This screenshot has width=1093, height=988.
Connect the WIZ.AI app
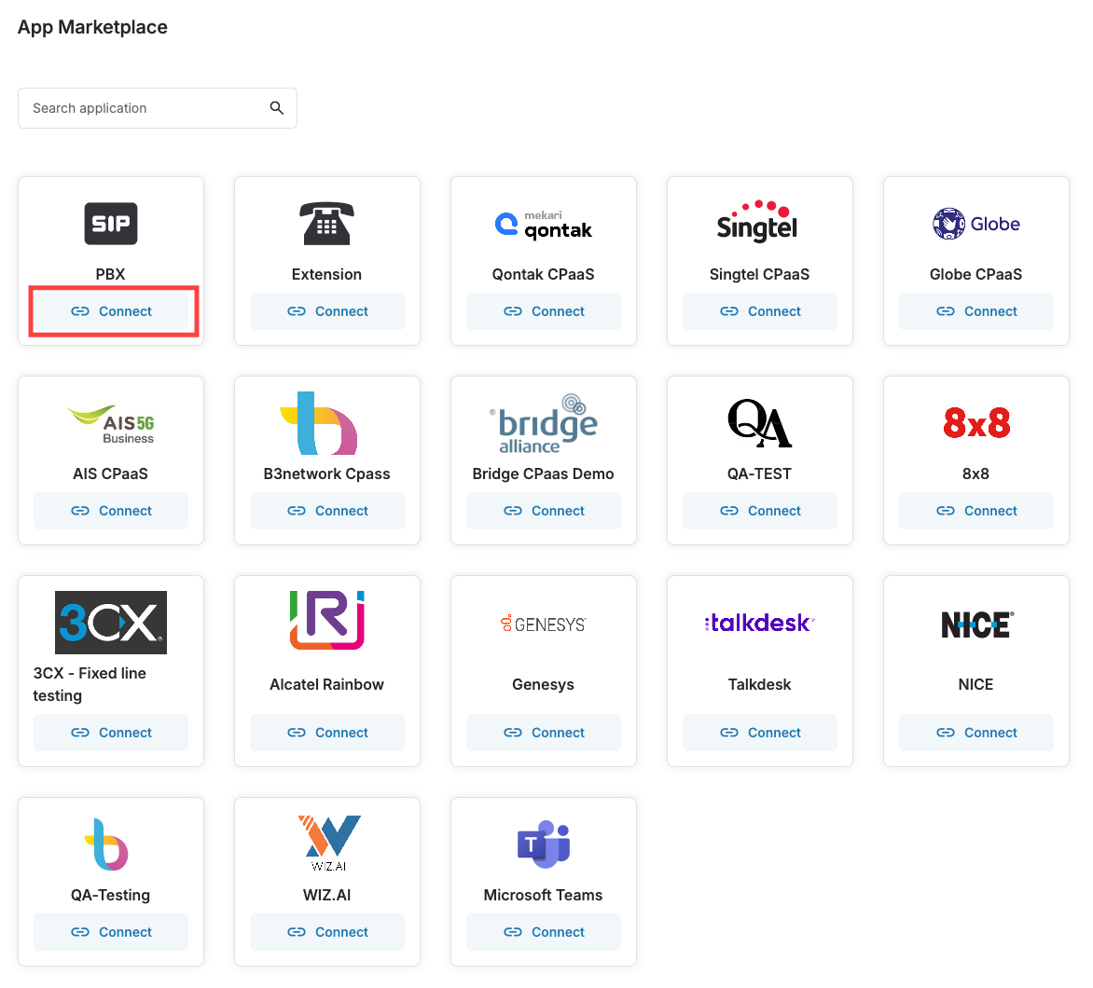(x=327, y=931)
